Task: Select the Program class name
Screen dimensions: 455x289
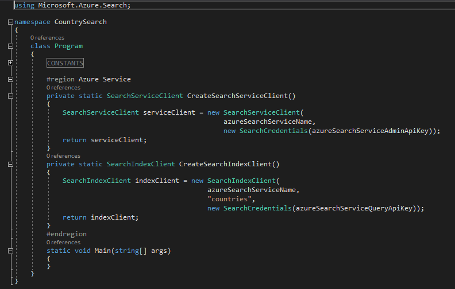Action: pyautogui.click(x=68, y=46)
